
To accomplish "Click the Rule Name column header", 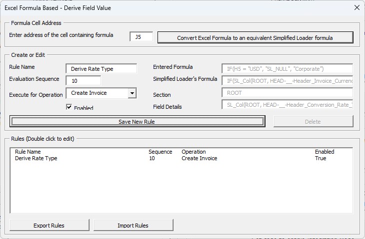I will click(x=28, y=152).
